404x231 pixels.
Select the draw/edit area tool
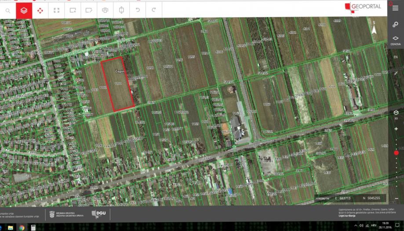(89, 11)
